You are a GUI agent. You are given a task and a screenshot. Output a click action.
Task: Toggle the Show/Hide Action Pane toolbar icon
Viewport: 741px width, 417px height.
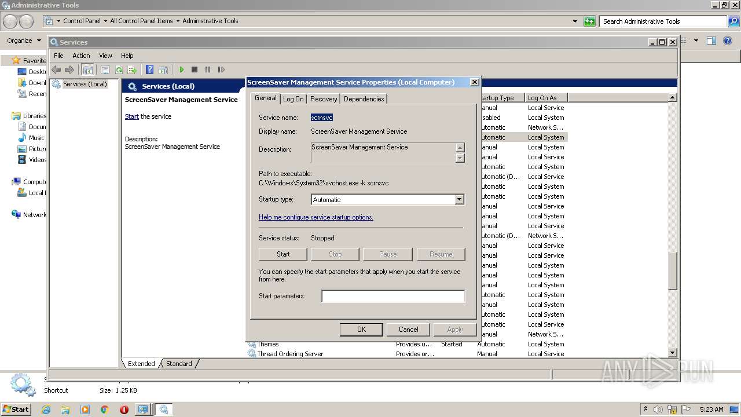point(163,69)
